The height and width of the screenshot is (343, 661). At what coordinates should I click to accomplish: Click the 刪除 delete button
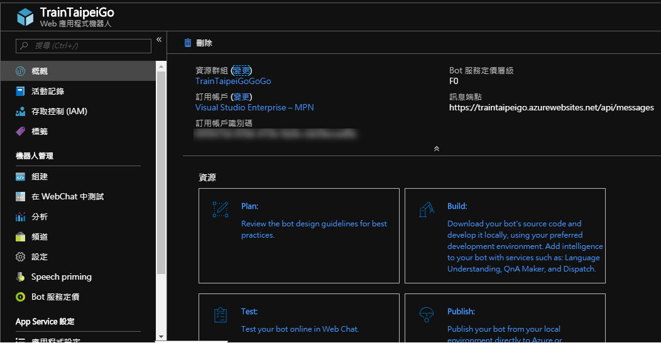point(198,43)
